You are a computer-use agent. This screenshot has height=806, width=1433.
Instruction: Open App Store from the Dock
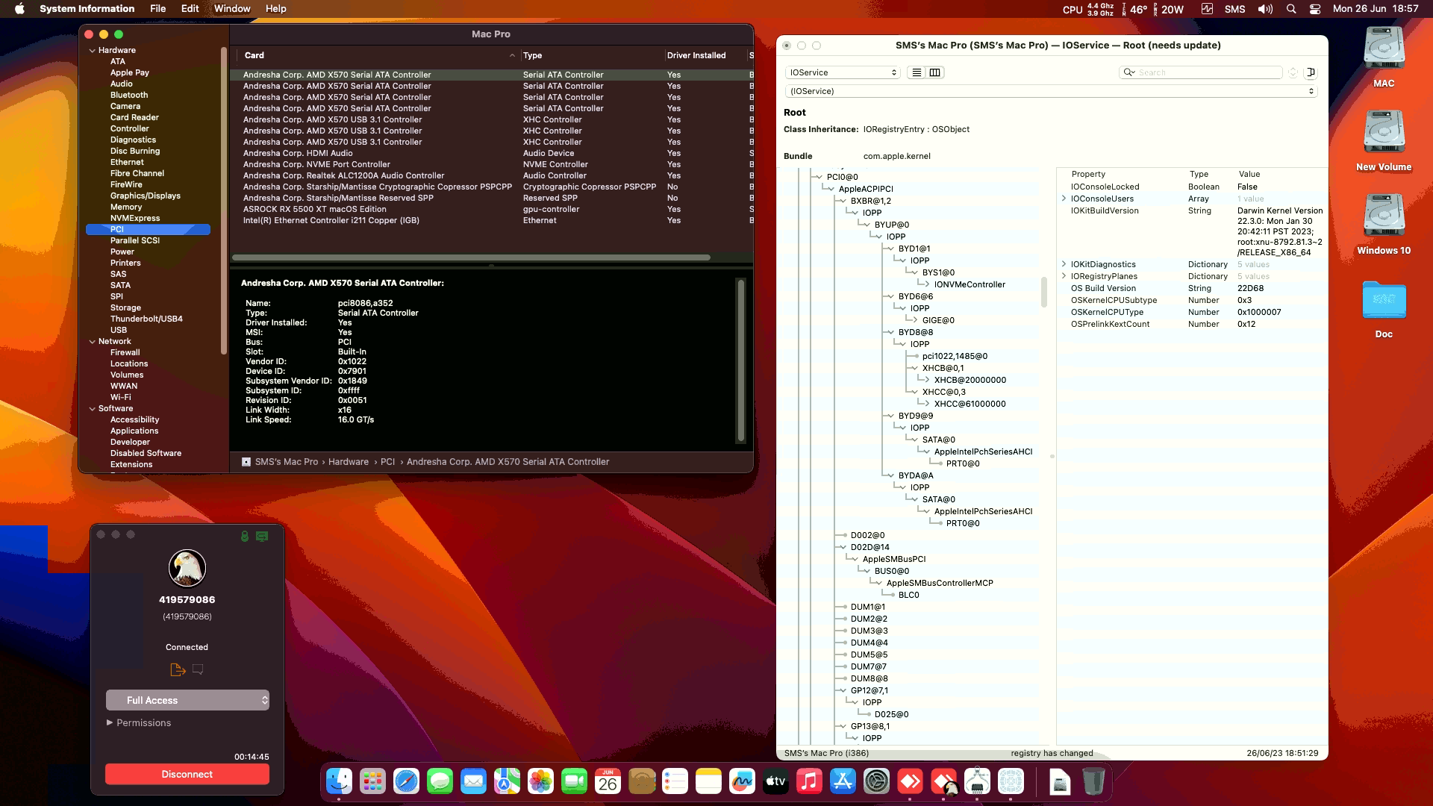pos(843,781)
